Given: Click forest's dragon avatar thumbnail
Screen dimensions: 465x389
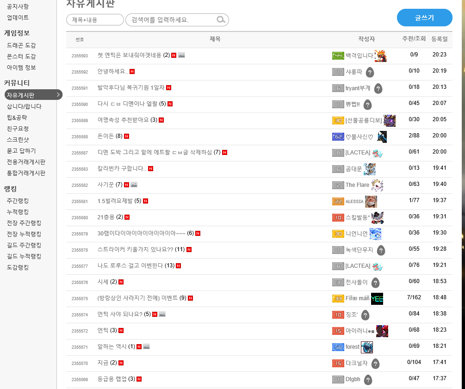Looking at the screenshot, I should point(367,347).
